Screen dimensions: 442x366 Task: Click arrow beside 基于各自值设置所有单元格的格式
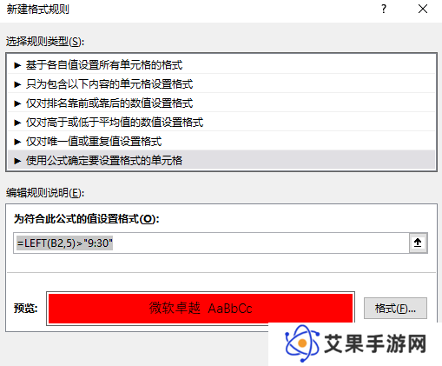(x=17, y=65)
